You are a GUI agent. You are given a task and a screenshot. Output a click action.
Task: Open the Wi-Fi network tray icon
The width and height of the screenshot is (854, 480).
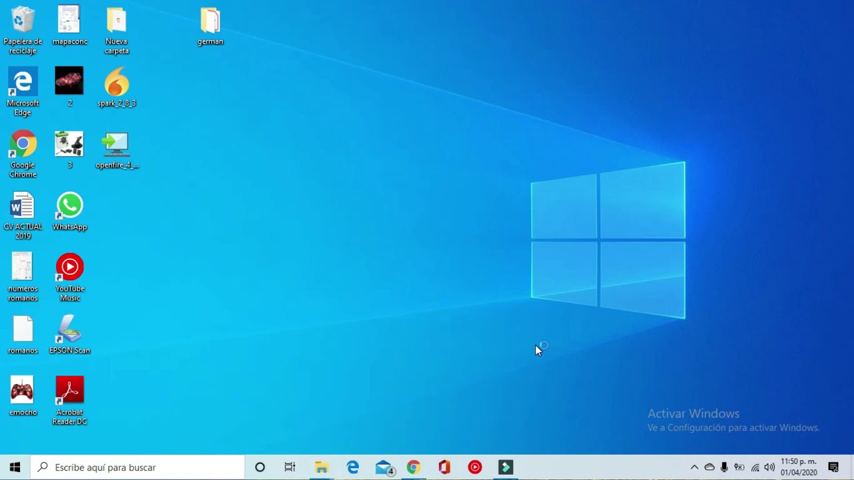755,467
